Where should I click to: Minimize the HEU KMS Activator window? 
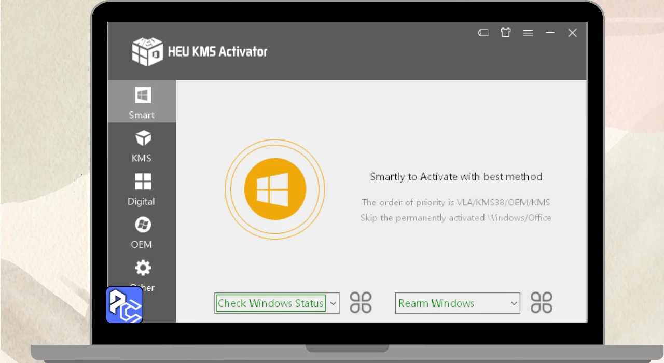550,33
